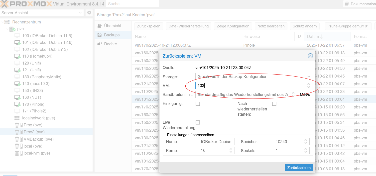Click the Name override input field
Image resolution: width=376 pixels, height=176 pixels.
[x=217, y=142]
